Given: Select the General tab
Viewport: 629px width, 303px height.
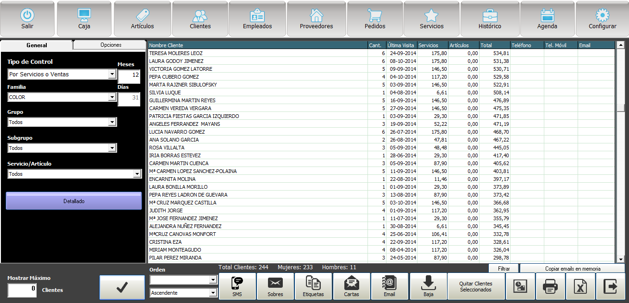Looking at the screenshot, I should 37,45.
